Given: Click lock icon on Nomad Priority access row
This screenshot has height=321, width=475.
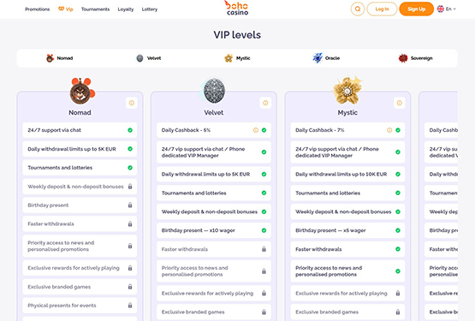Looking at the screenshot, I should click(130, 246).
